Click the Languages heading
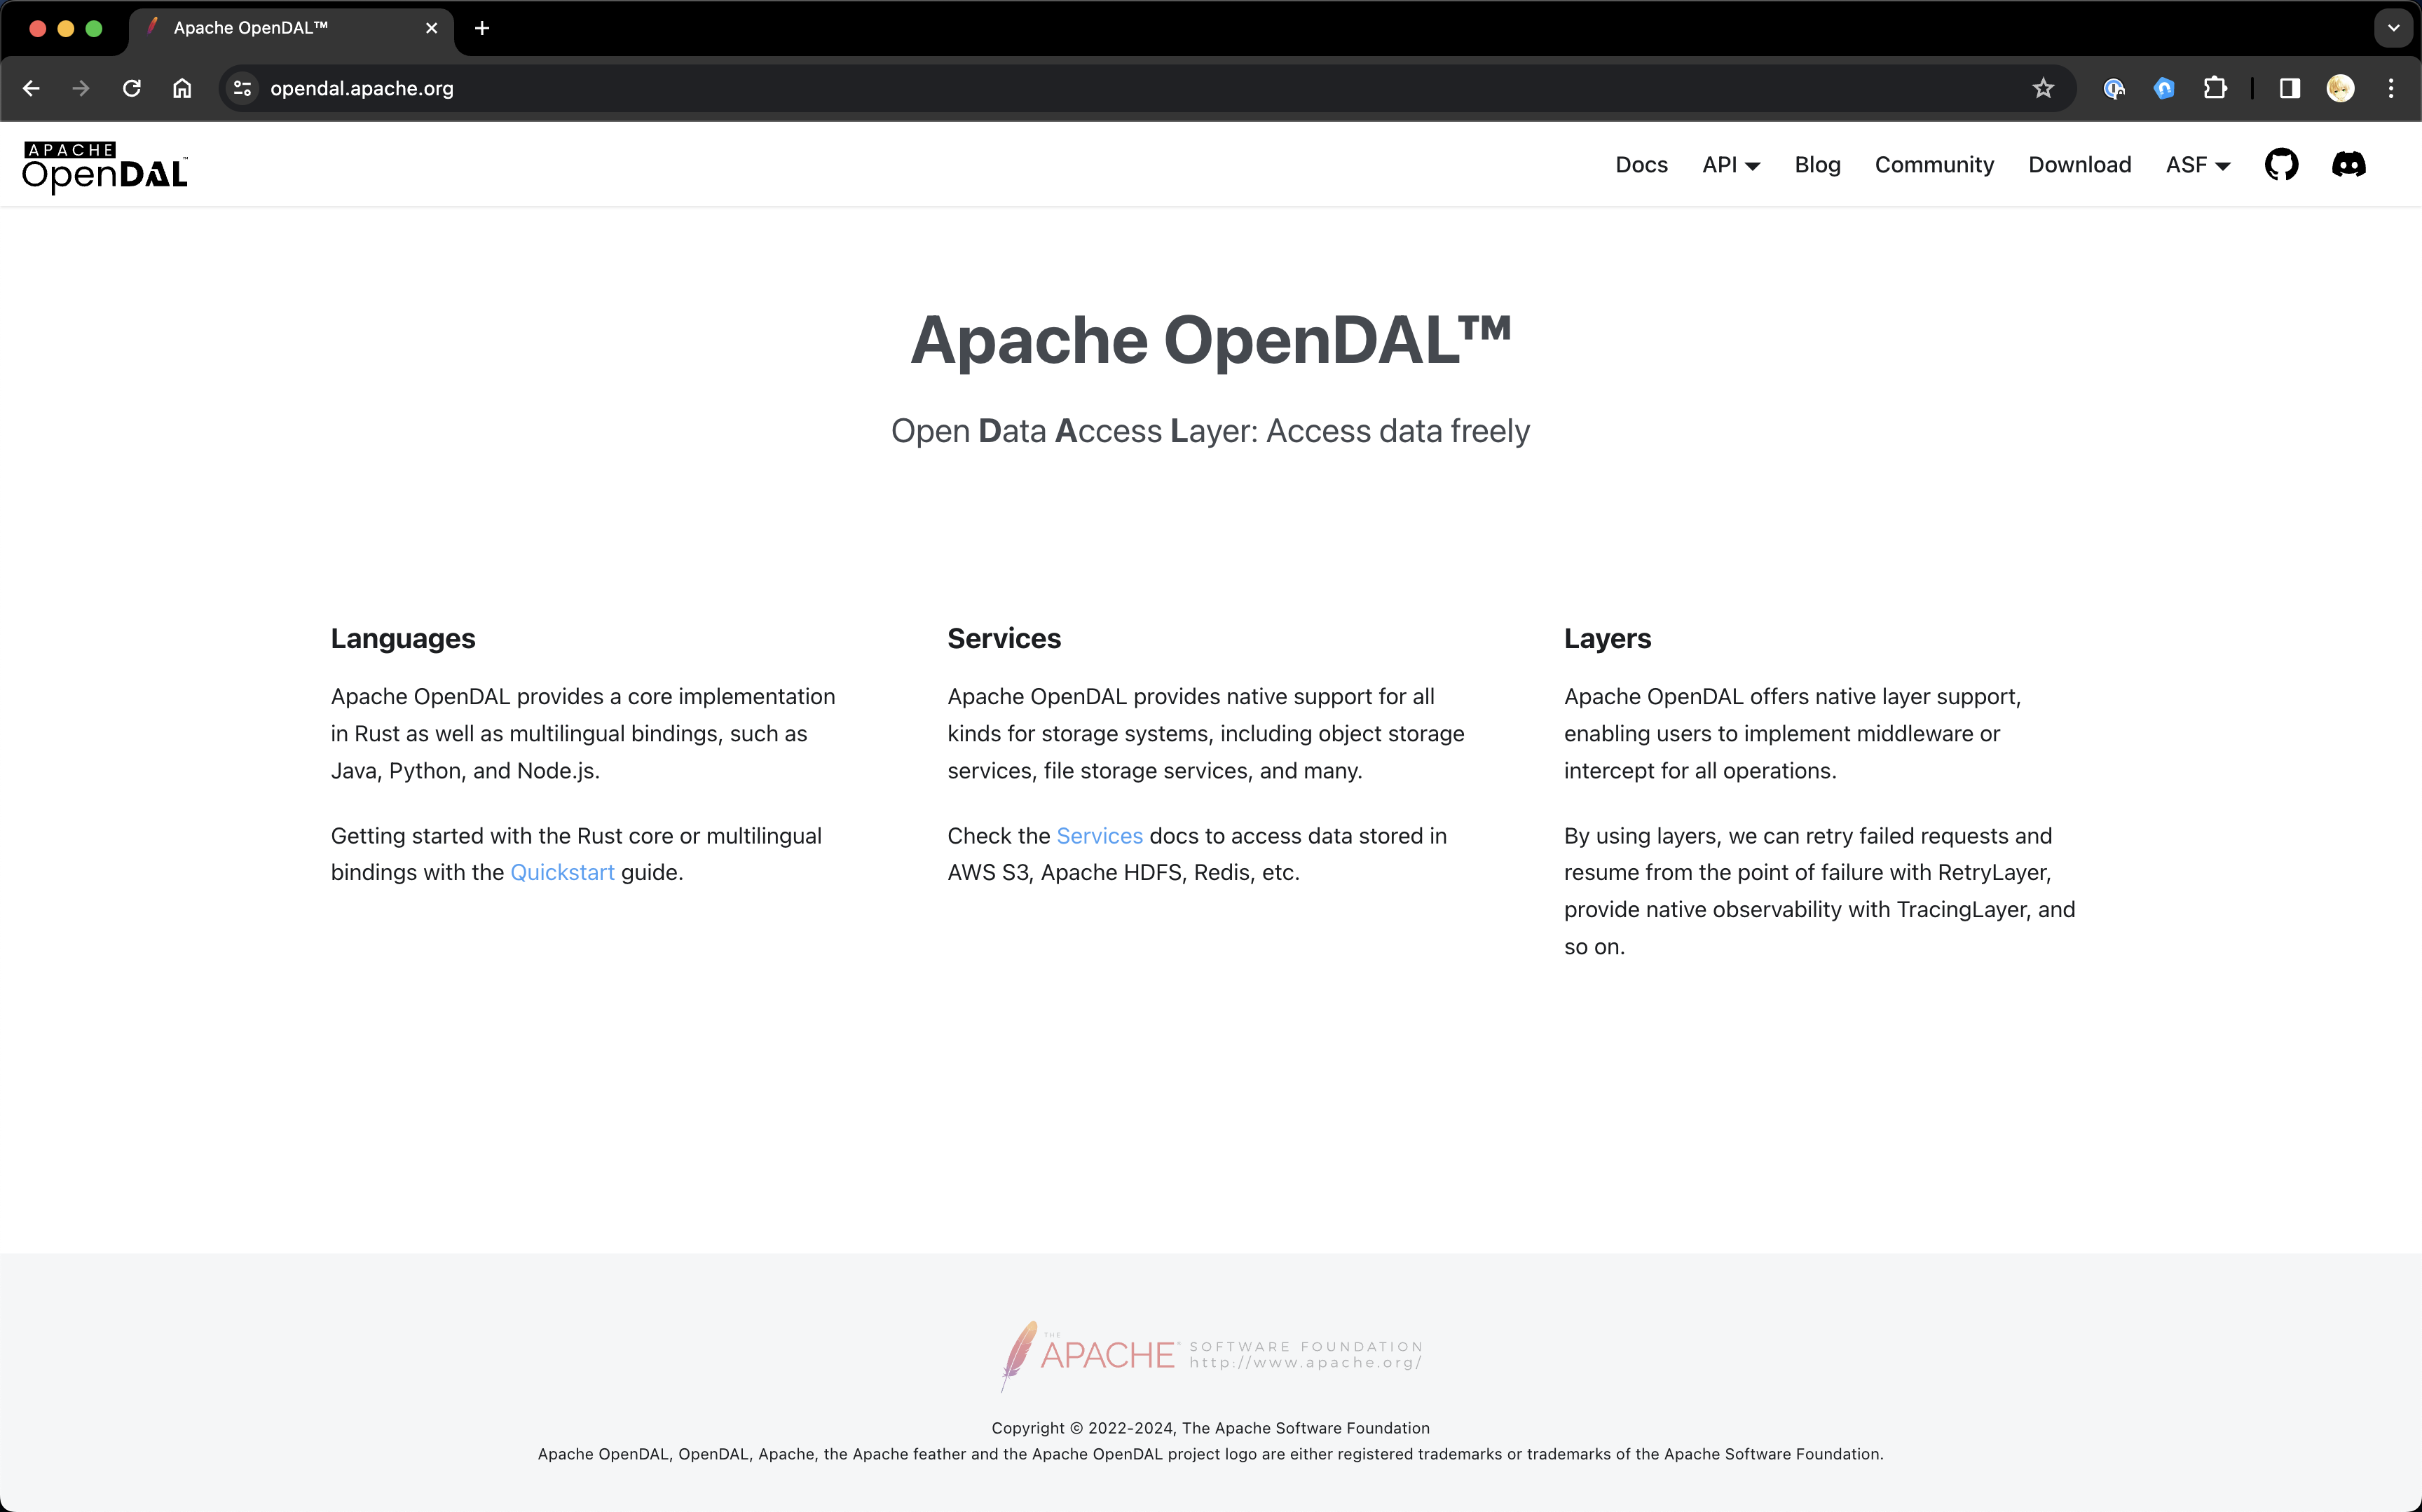 pyautogui.click(x=403, y=638)
